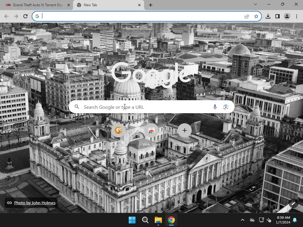The height and width of the screenshot is (227, 303).
Task: Open the Google apps grid
Action: click(293, 32)
